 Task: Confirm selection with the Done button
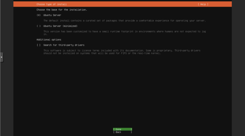(122, 129)
